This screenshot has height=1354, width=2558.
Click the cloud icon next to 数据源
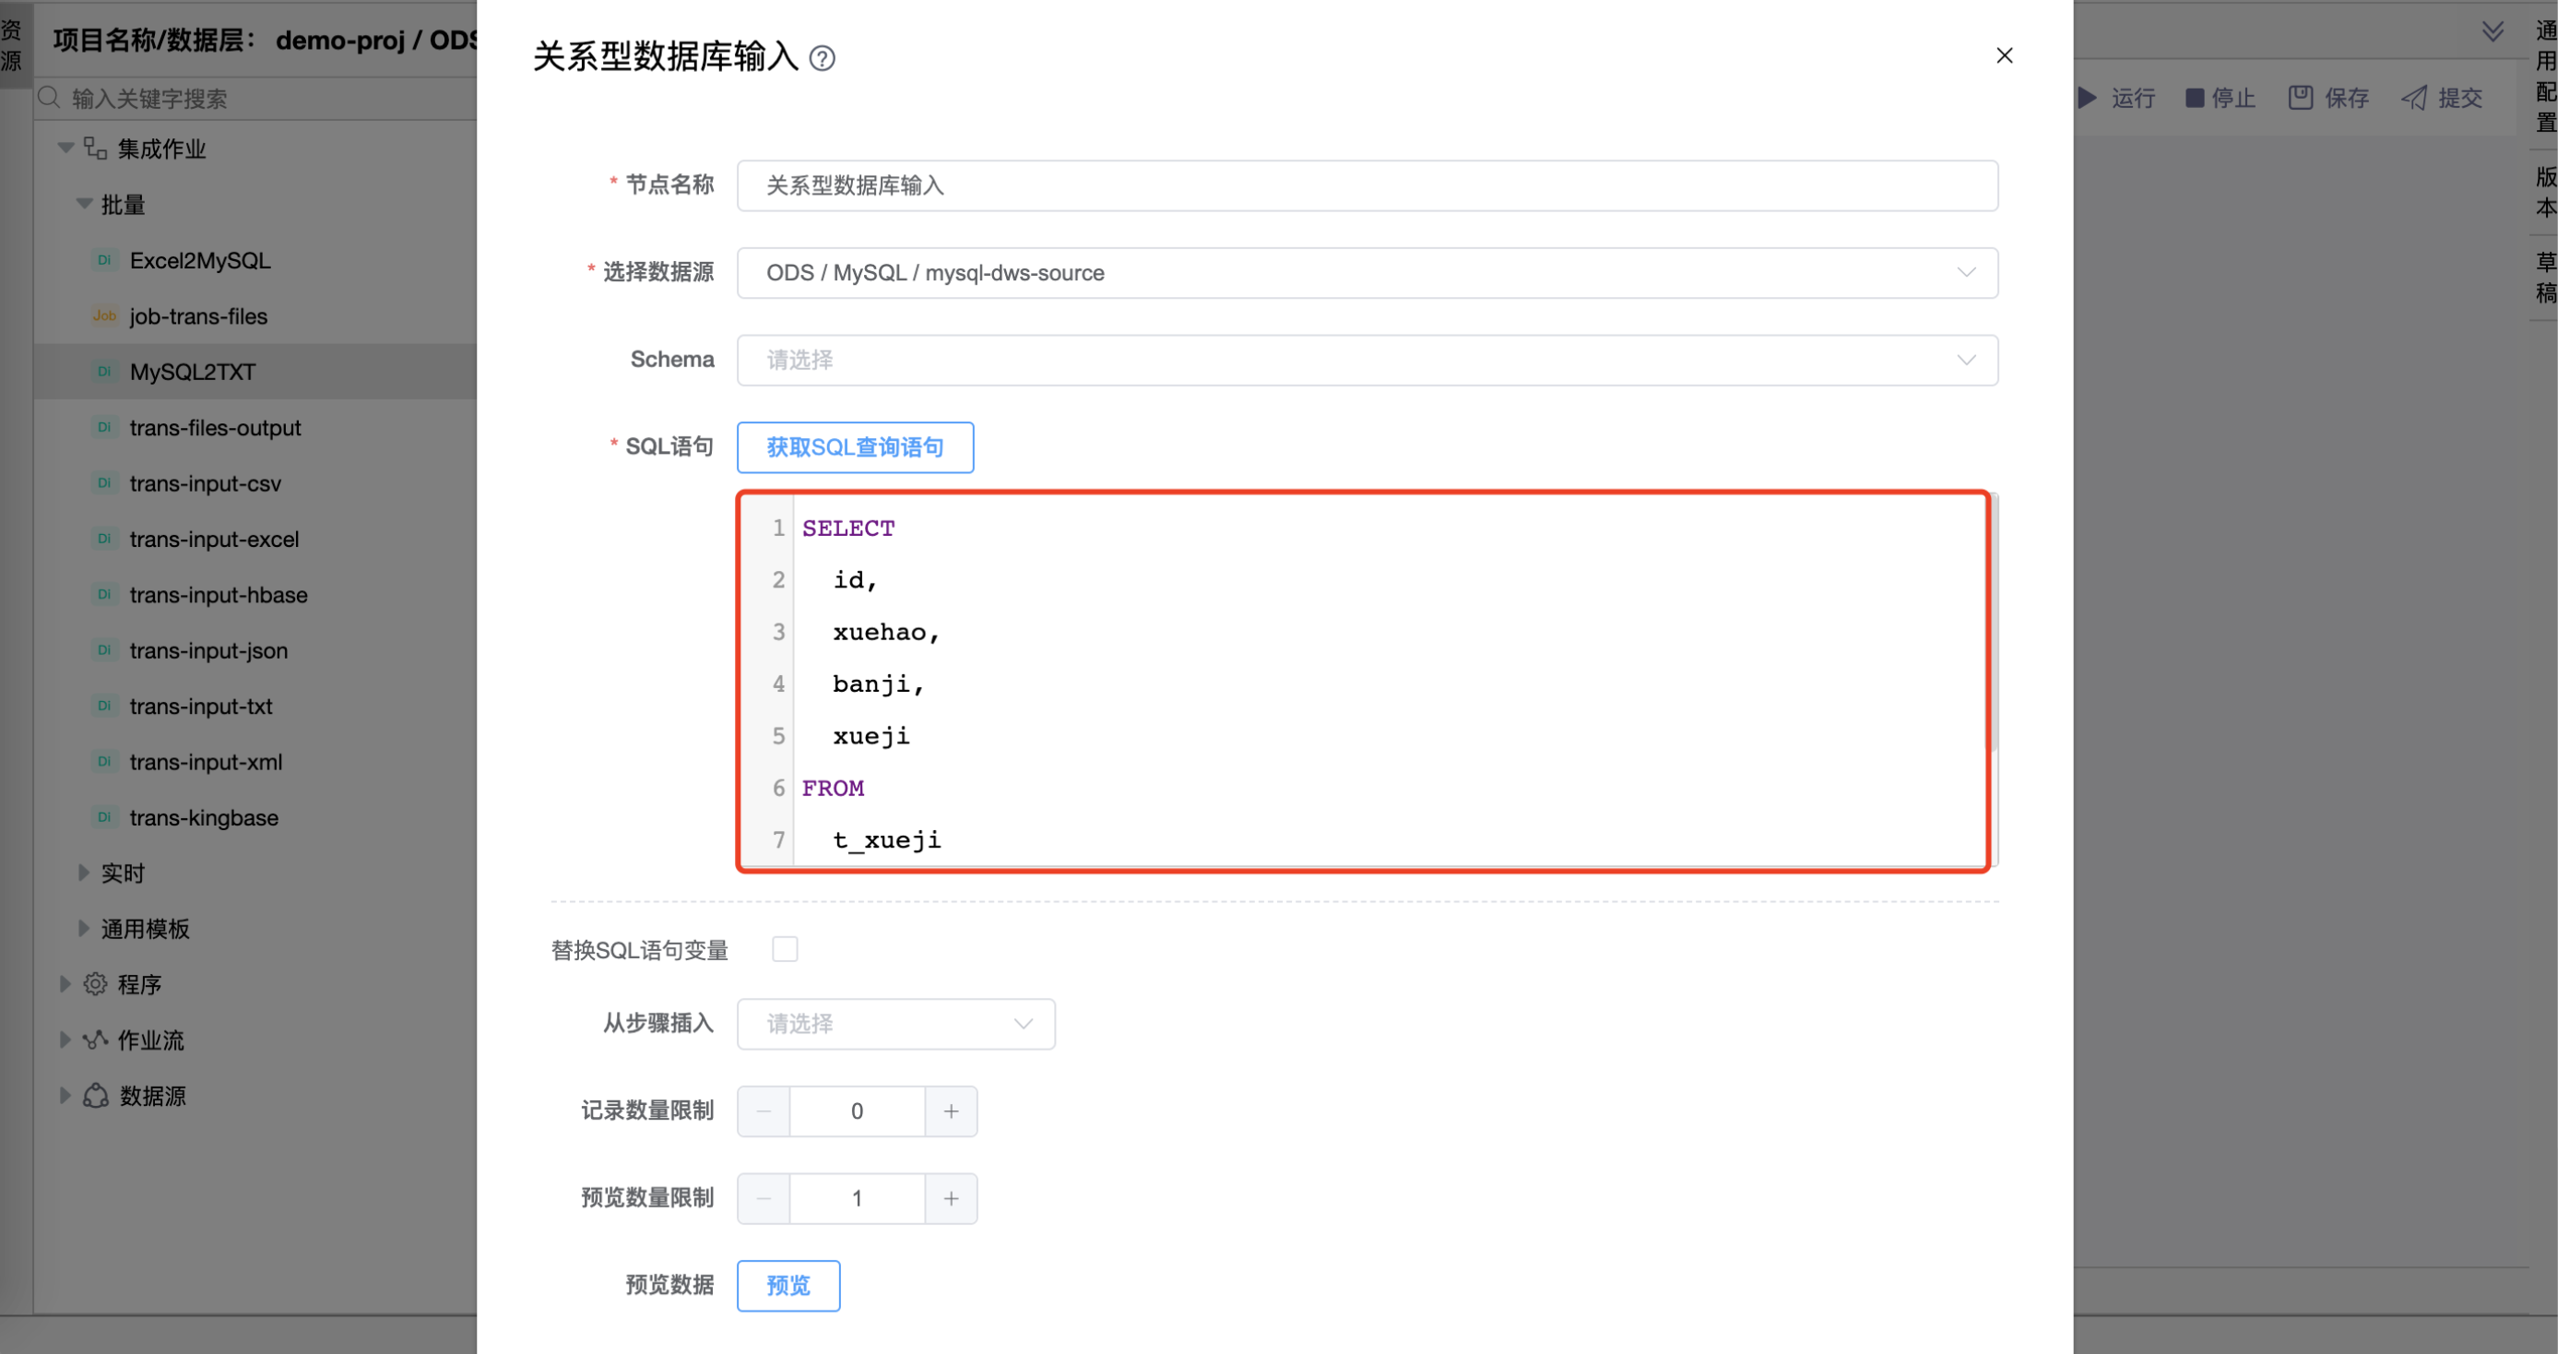point(95,1095)
